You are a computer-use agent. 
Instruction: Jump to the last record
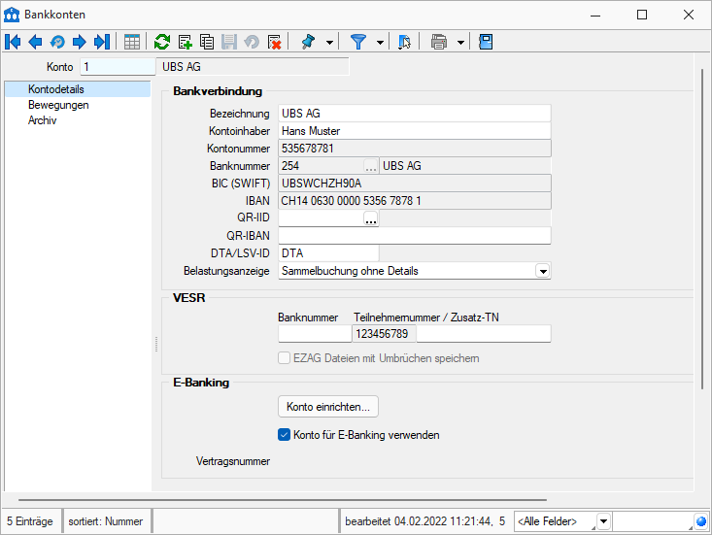(102, 42)
